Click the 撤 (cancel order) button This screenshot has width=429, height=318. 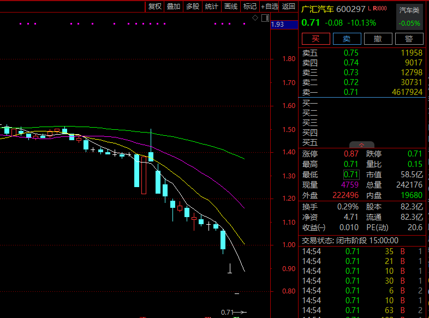click(378, 39)
